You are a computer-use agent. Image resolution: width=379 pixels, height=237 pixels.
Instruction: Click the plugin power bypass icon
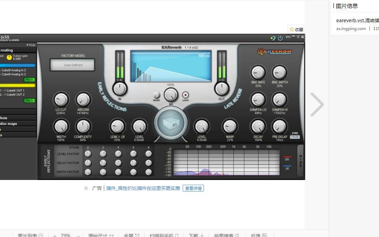coord(280,38)
